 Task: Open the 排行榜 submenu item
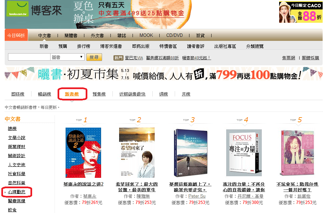[x=84, y=46]
